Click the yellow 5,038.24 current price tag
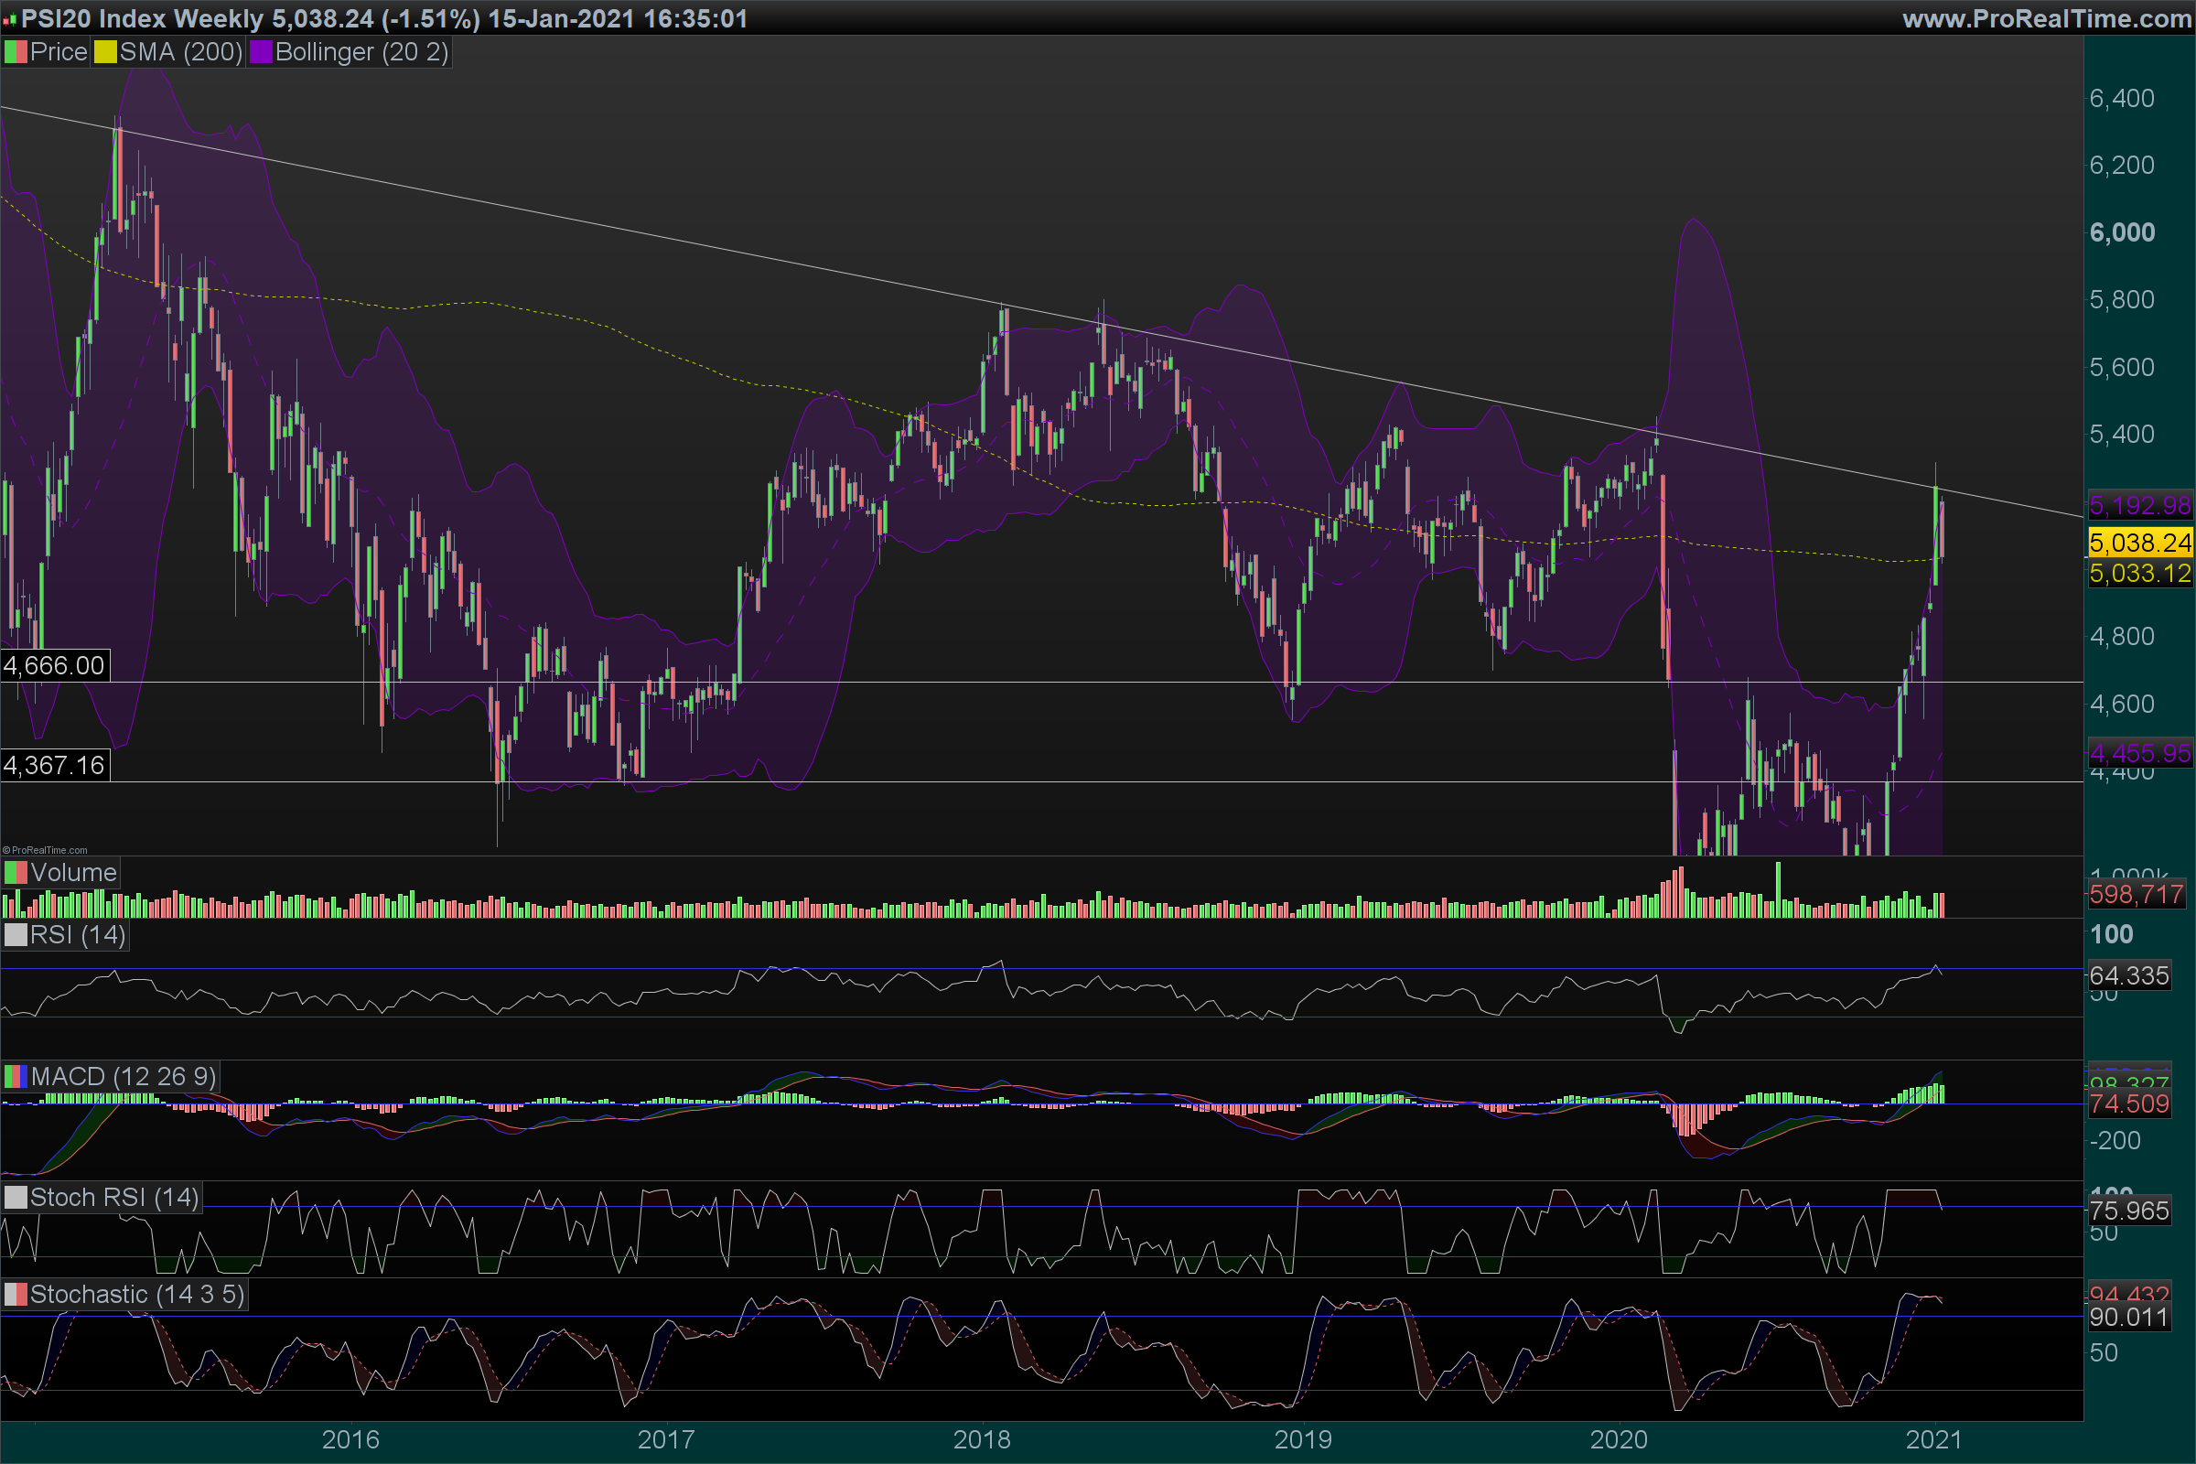The height and width of the screenshot is (1464, 2196). pyautogui.click(x=2139, y=543)
